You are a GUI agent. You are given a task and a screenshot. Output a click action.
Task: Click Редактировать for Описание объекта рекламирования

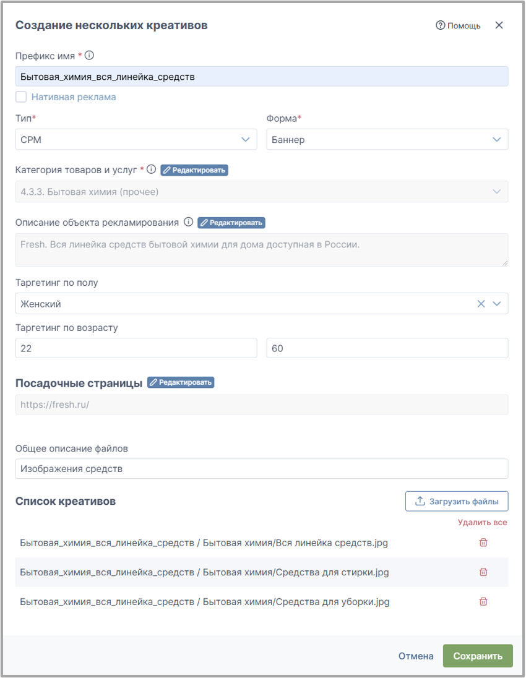[x=231, y=223]
